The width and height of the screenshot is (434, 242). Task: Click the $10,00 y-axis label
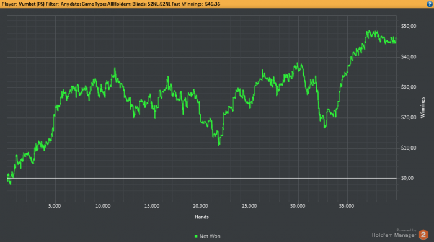(x=409, y=148)
